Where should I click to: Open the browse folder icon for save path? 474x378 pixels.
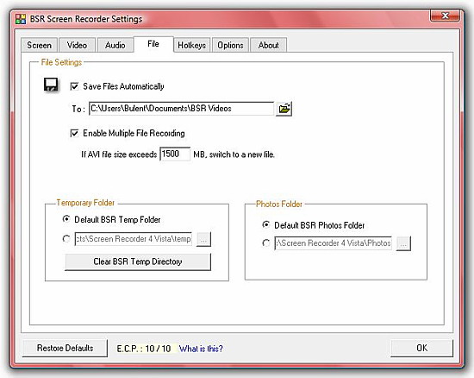click(x=284, y=109)
